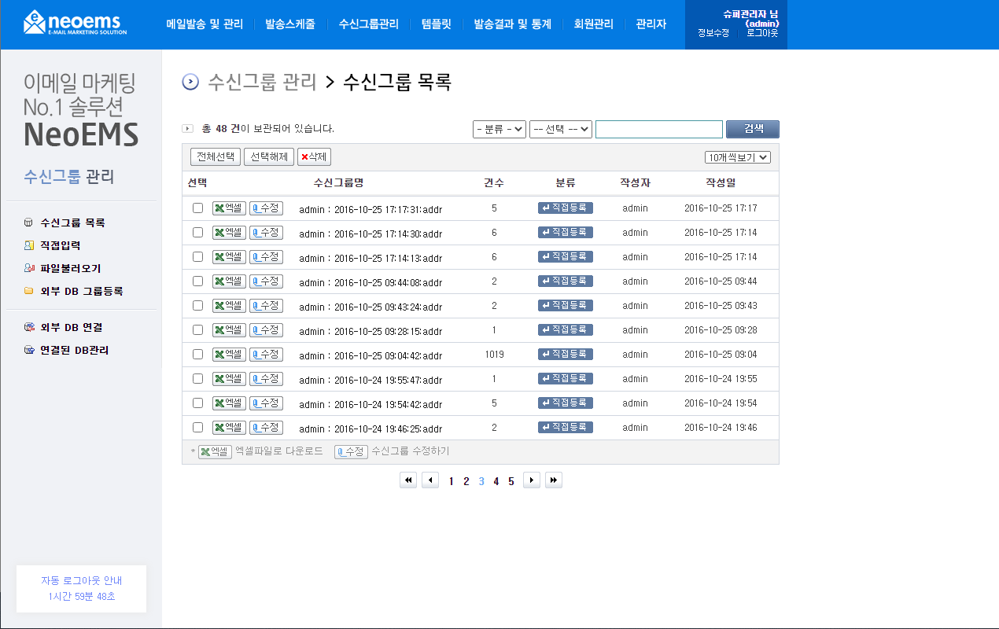Open the 템플릿 top menu

(x=437, y=24)
